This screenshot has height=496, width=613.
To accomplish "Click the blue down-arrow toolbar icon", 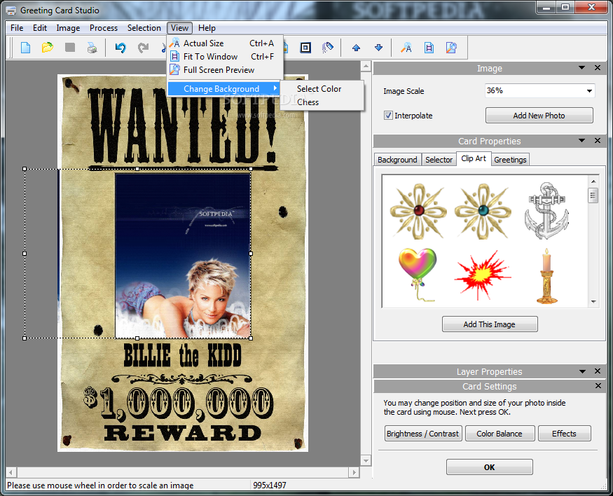I will (378, 48).
